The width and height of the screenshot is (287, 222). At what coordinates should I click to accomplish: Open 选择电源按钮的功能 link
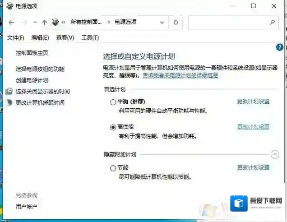point(40,69)
